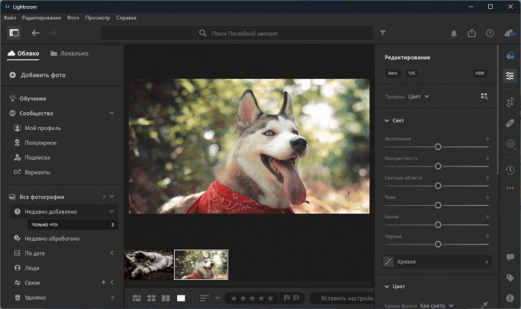Open the filter funnel icon
Viewport: 521px width, 309px height.
(x=383, y=33)
